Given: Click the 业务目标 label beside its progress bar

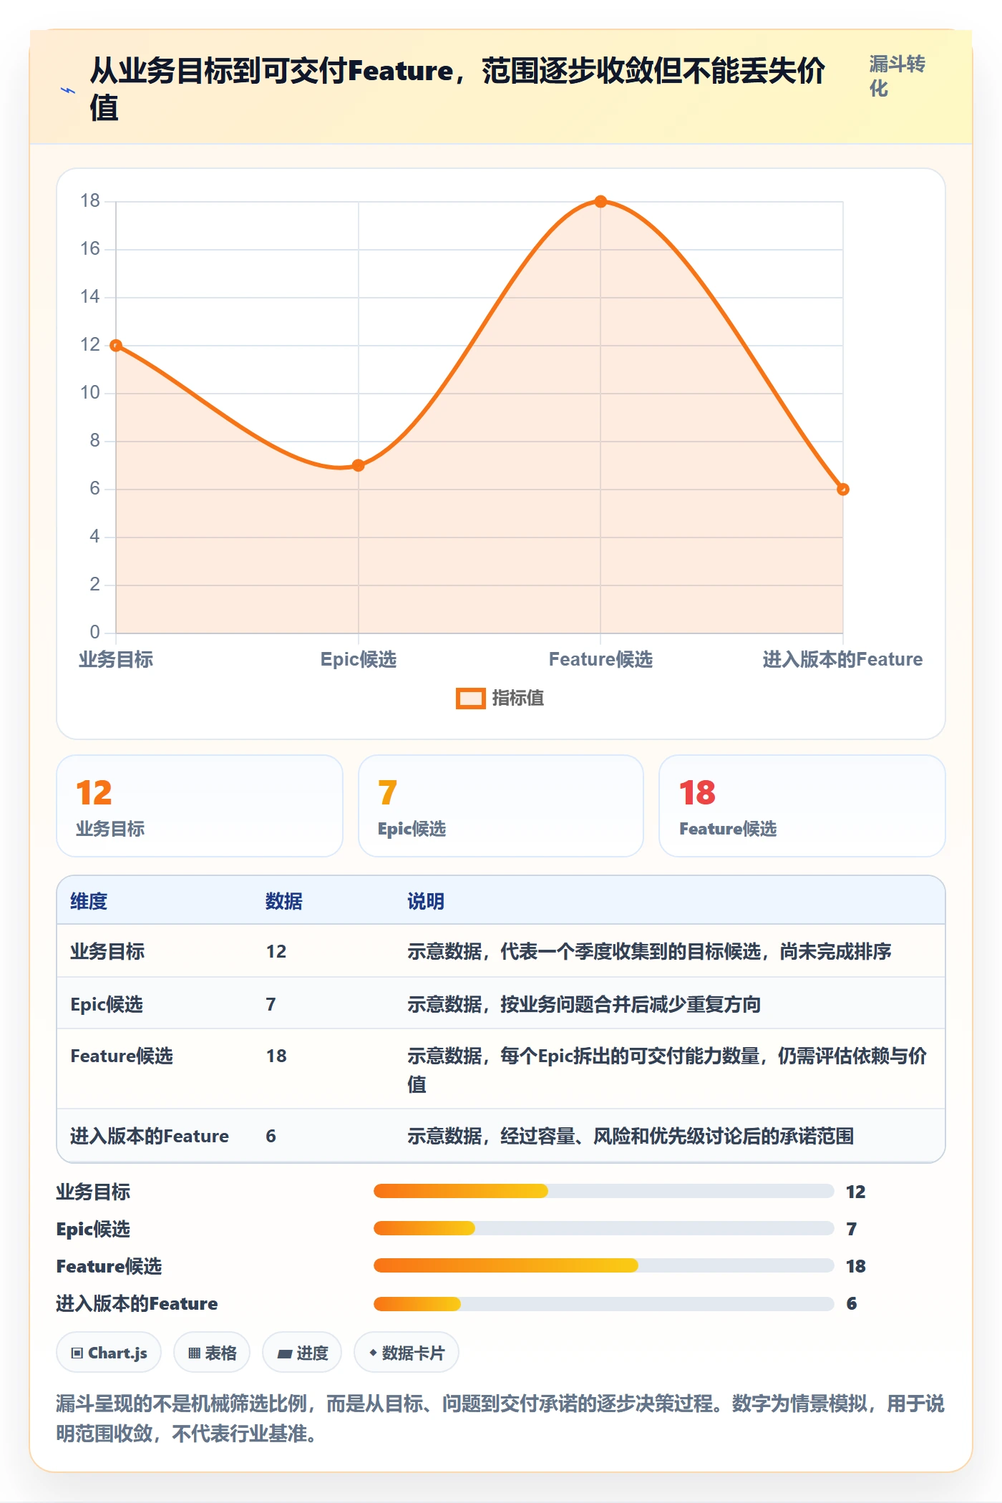Looking at the screenshot, I should click(x=93, y=1192).
